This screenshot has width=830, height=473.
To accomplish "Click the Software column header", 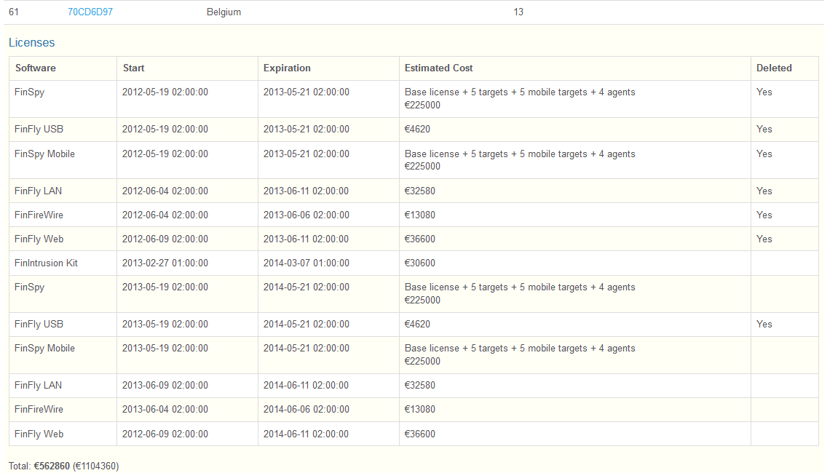I will 36,68.
